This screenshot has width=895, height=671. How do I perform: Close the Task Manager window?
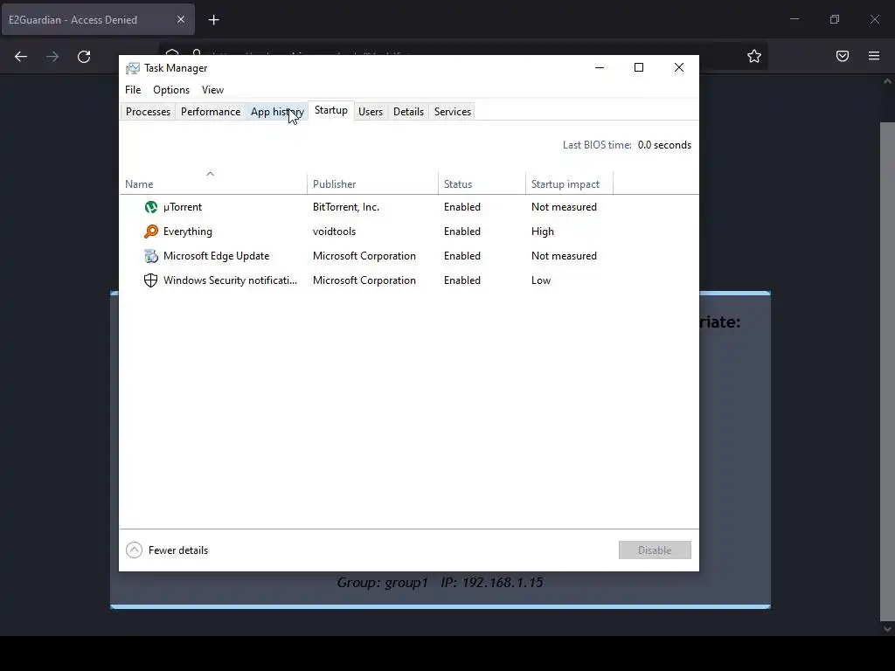[x=679, y=67]
